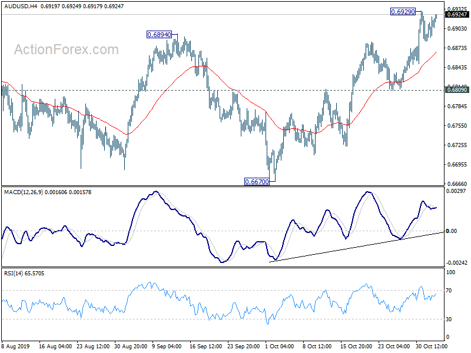Viewport: 471px width, 353px height.
Task: Click the MACD 0.00297 scale label
Action: (456, 191)
